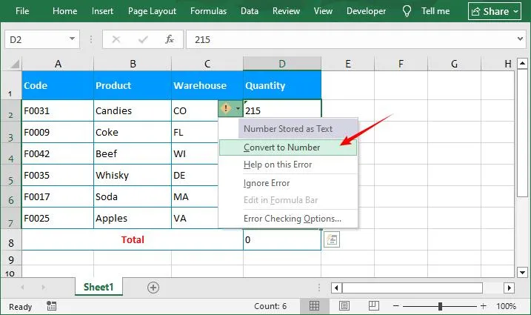The width and height of the screenshot is (531, 315).
Task: Click the Cancel X icon in formula bar
Action: 116,40
